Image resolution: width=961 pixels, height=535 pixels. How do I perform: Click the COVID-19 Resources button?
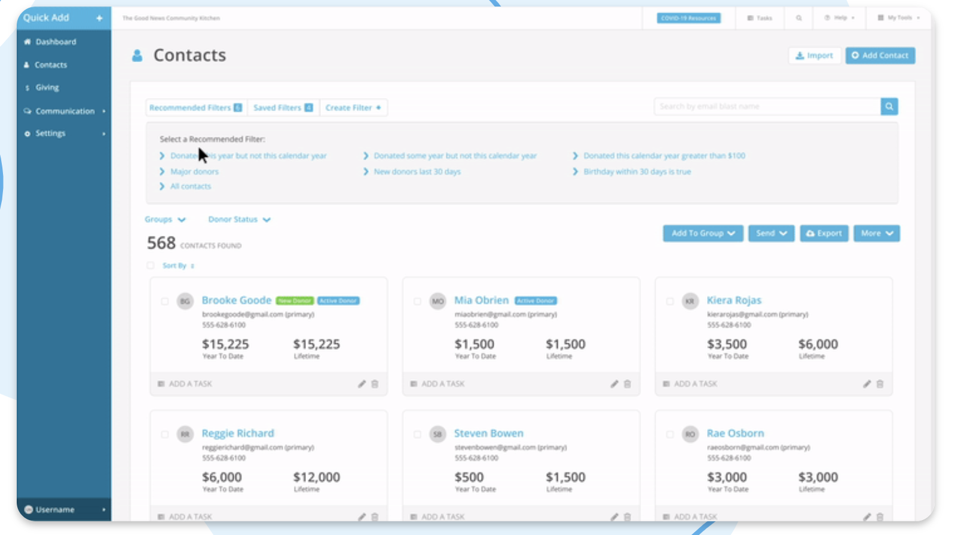[688, 18]
